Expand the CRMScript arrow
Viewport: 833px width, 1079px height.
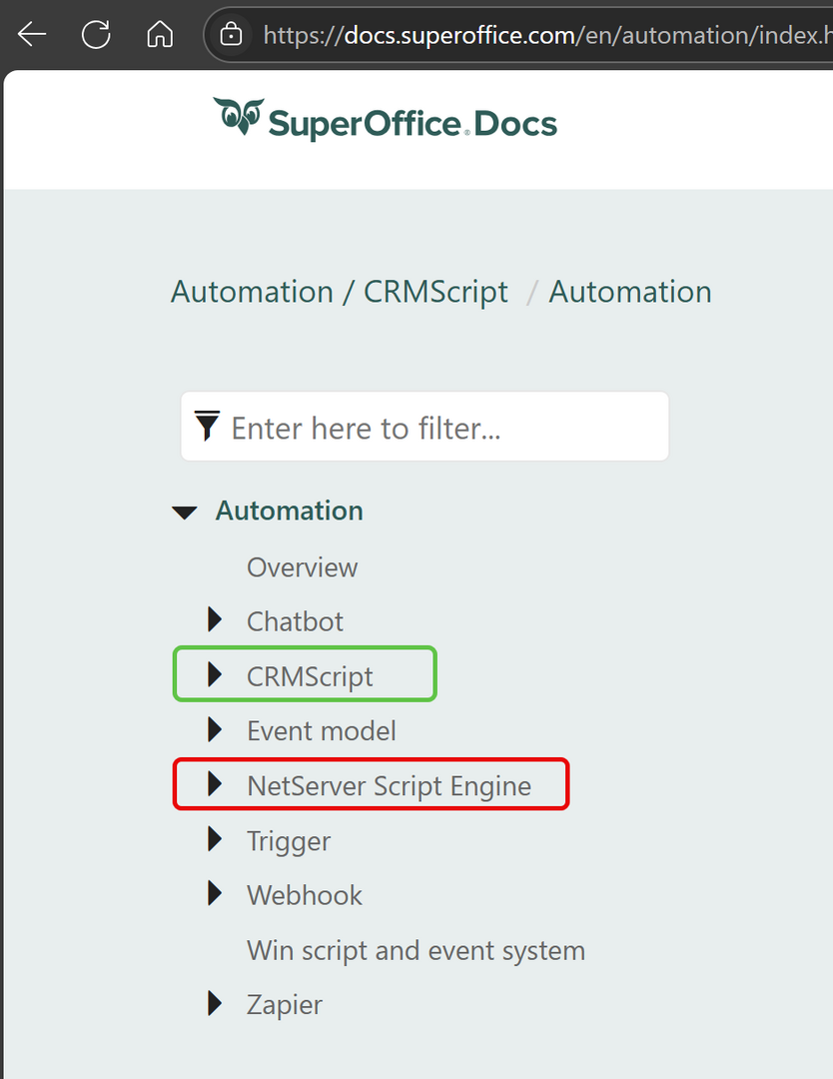pyautogui.click(x=216, y=675)
